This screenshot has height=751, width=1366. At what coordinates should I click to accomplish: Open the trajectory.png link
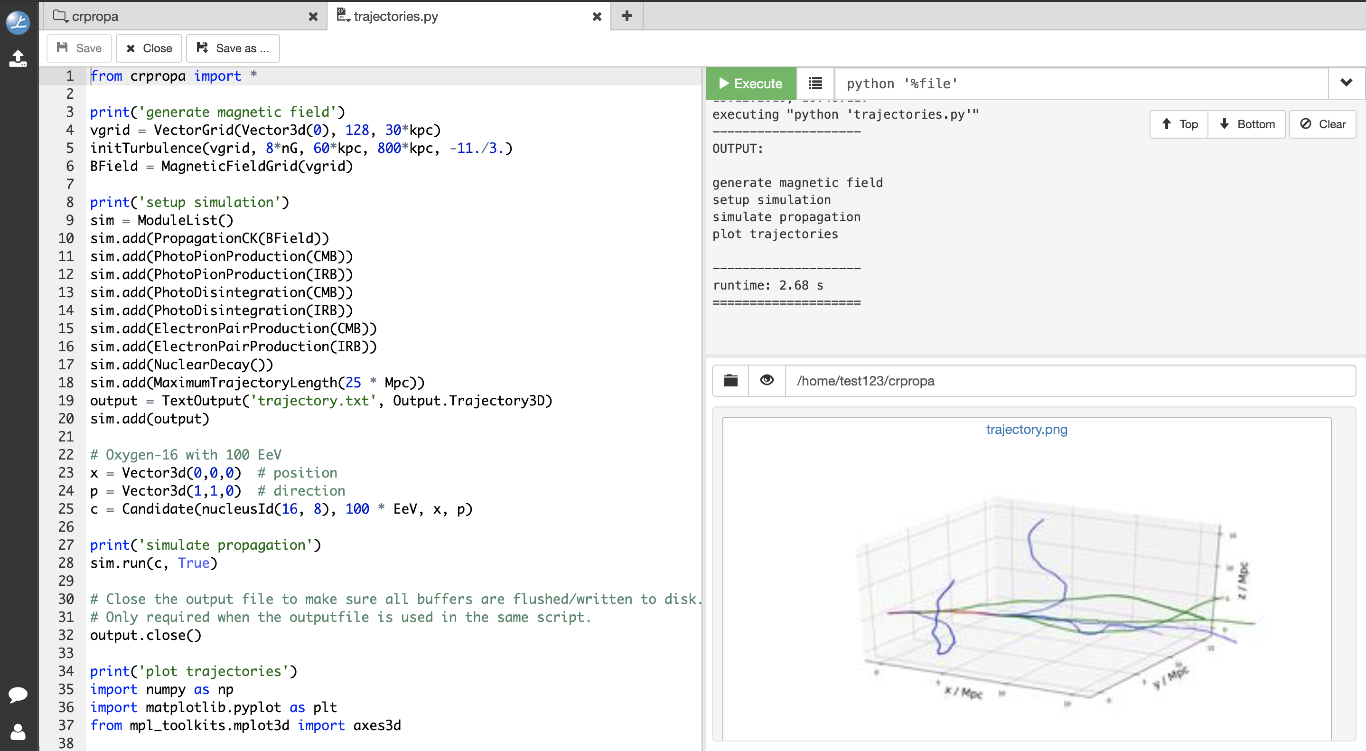click(x=1026, y=430)
